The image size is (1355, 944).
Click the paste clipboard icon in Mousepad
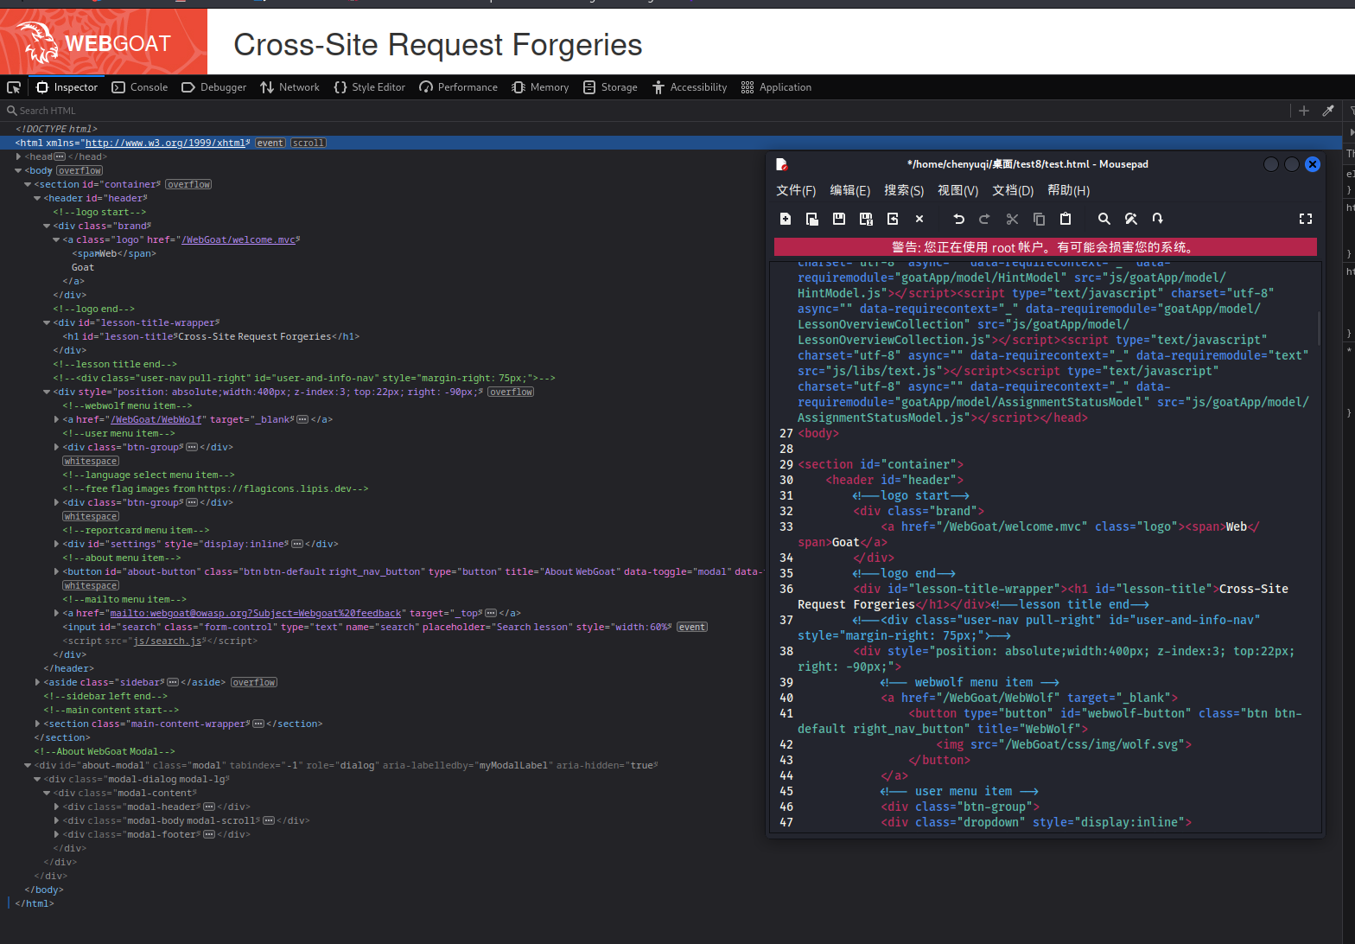(1066, 219)
